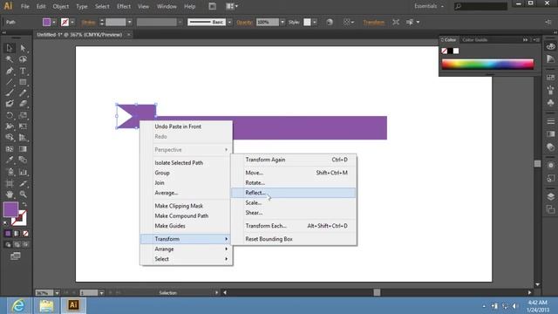Pick the Line Segment tool
558x314 pixels.
(10, 82)
